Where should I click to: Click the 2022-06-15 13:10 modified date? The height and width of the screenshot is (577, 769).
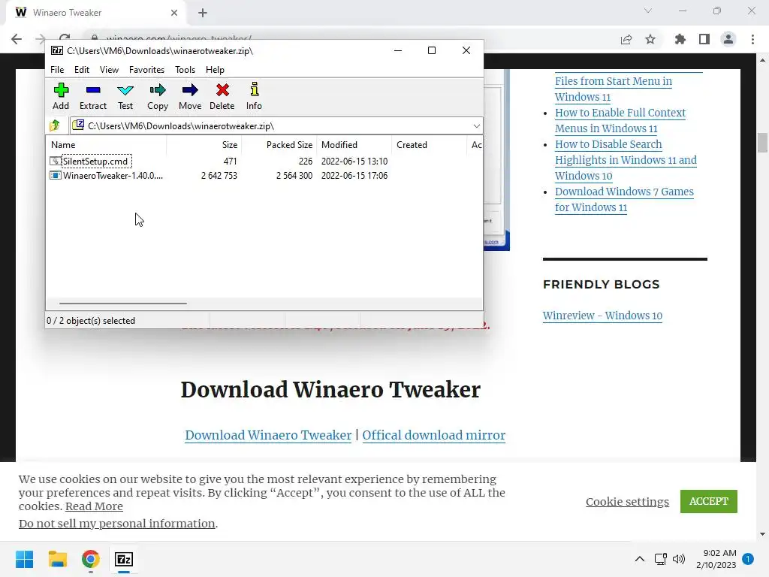coord(354,161)
